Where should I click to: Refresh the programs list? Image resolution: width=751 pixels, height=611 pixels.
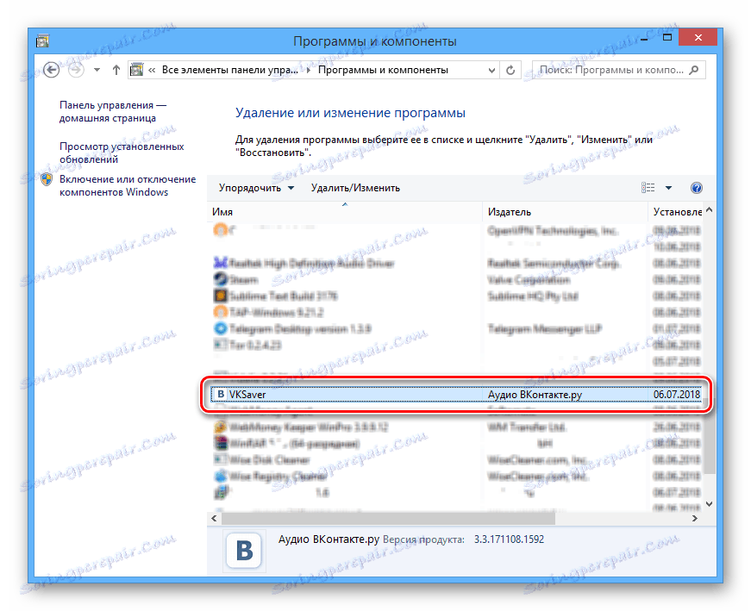pos(510,71)
